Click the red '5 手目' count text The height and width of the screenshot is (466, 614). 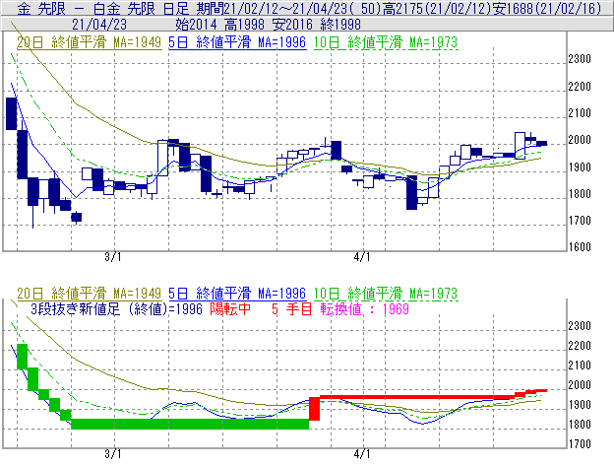coord(291,309)
